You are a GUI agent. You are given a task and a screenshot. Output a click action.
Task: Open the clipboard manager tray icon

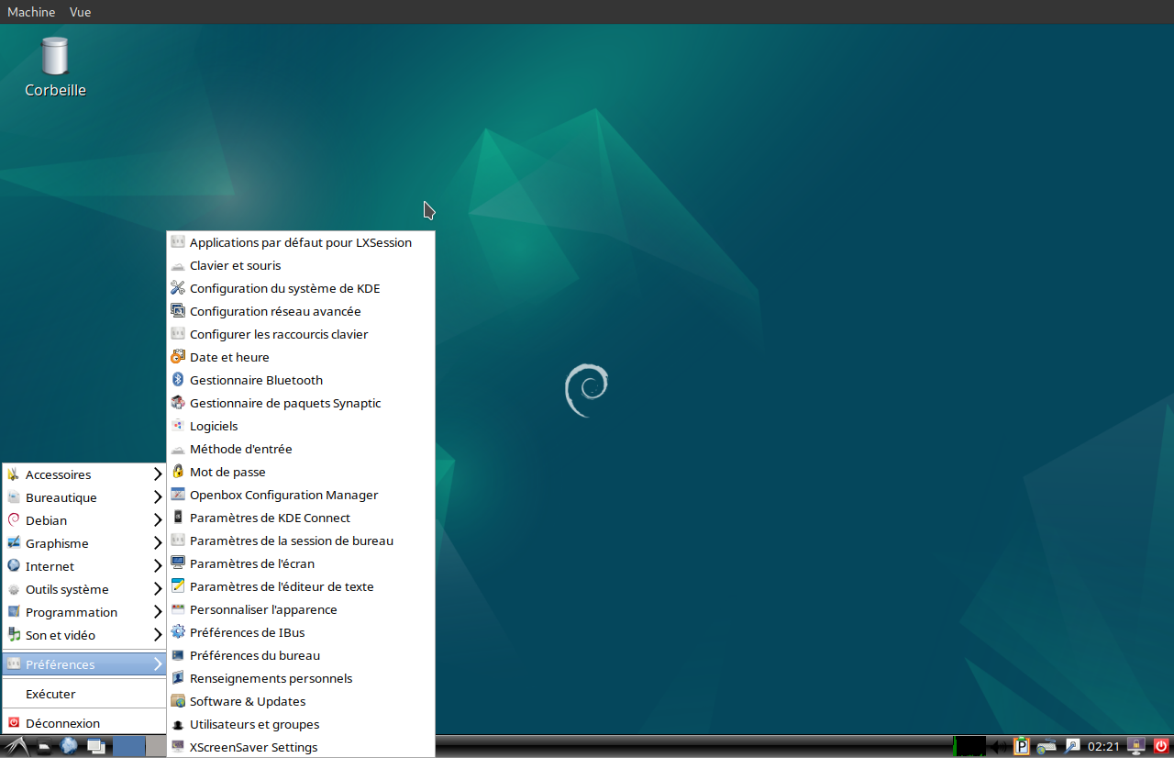[1022, 746]
